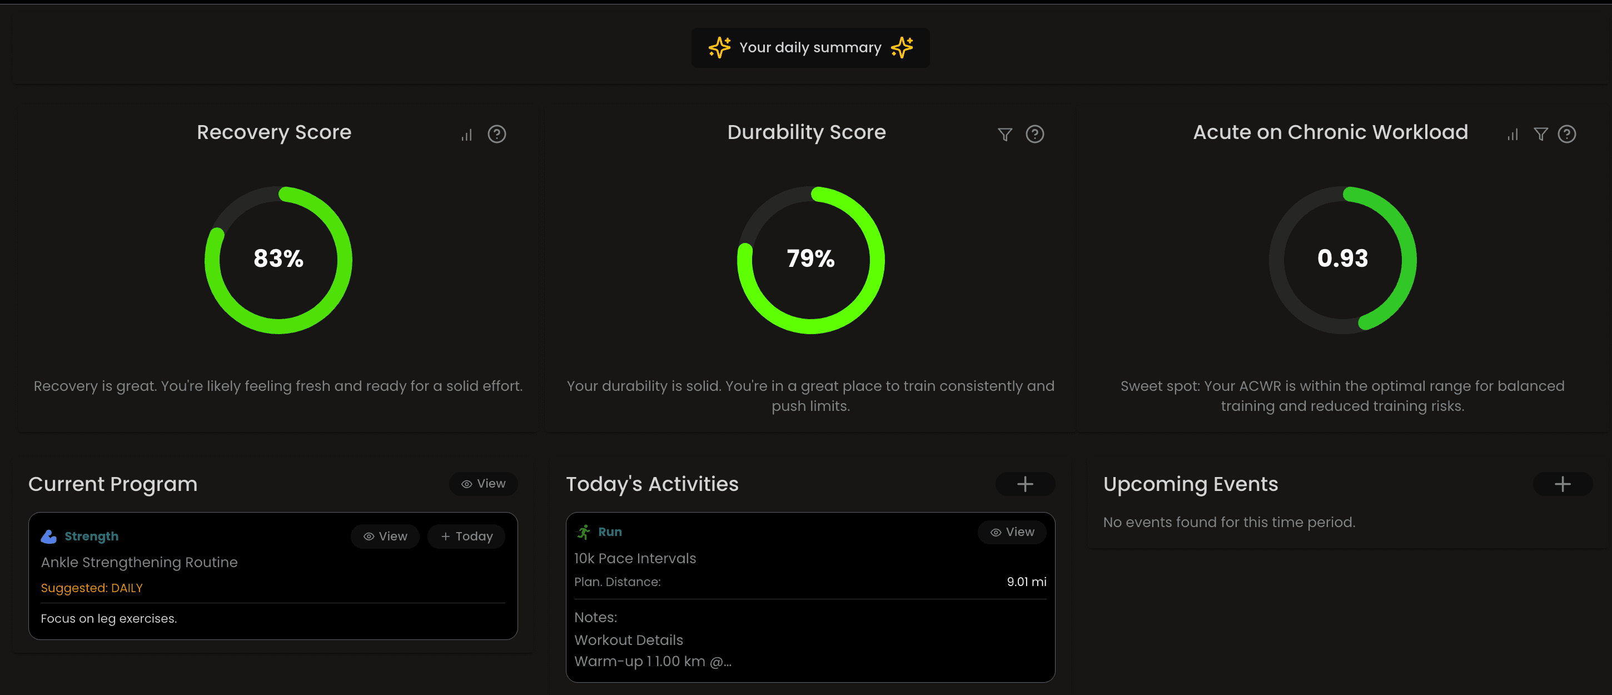View the Ankle Strengthening Routine details
Viewport: 1612px width, 695px height.
click(x=385, y=537)
